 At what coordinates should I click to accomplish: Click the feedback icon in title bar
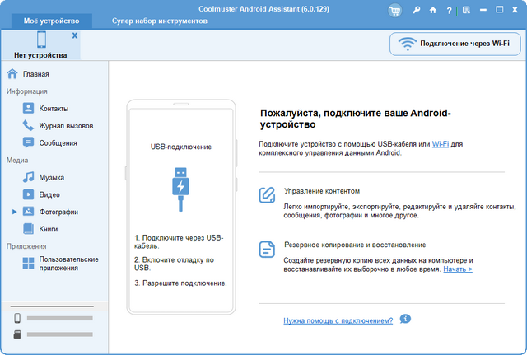pos(466,10)
